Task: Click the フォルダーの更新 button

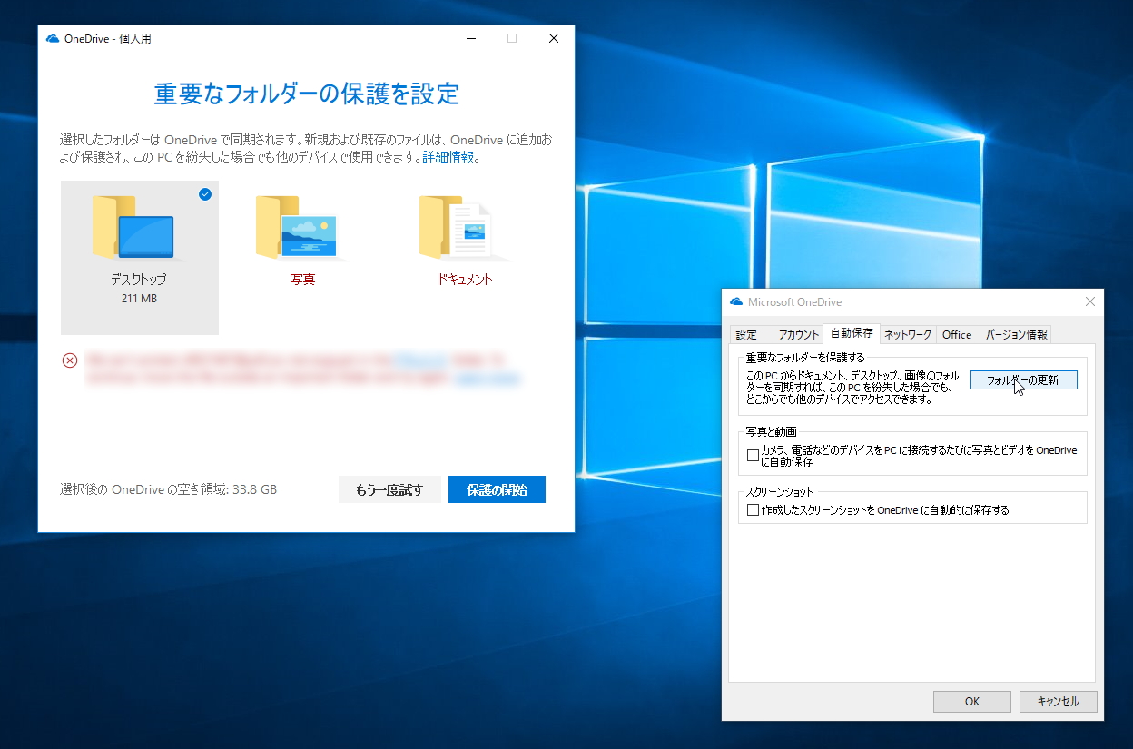Action: (1023, 379)
